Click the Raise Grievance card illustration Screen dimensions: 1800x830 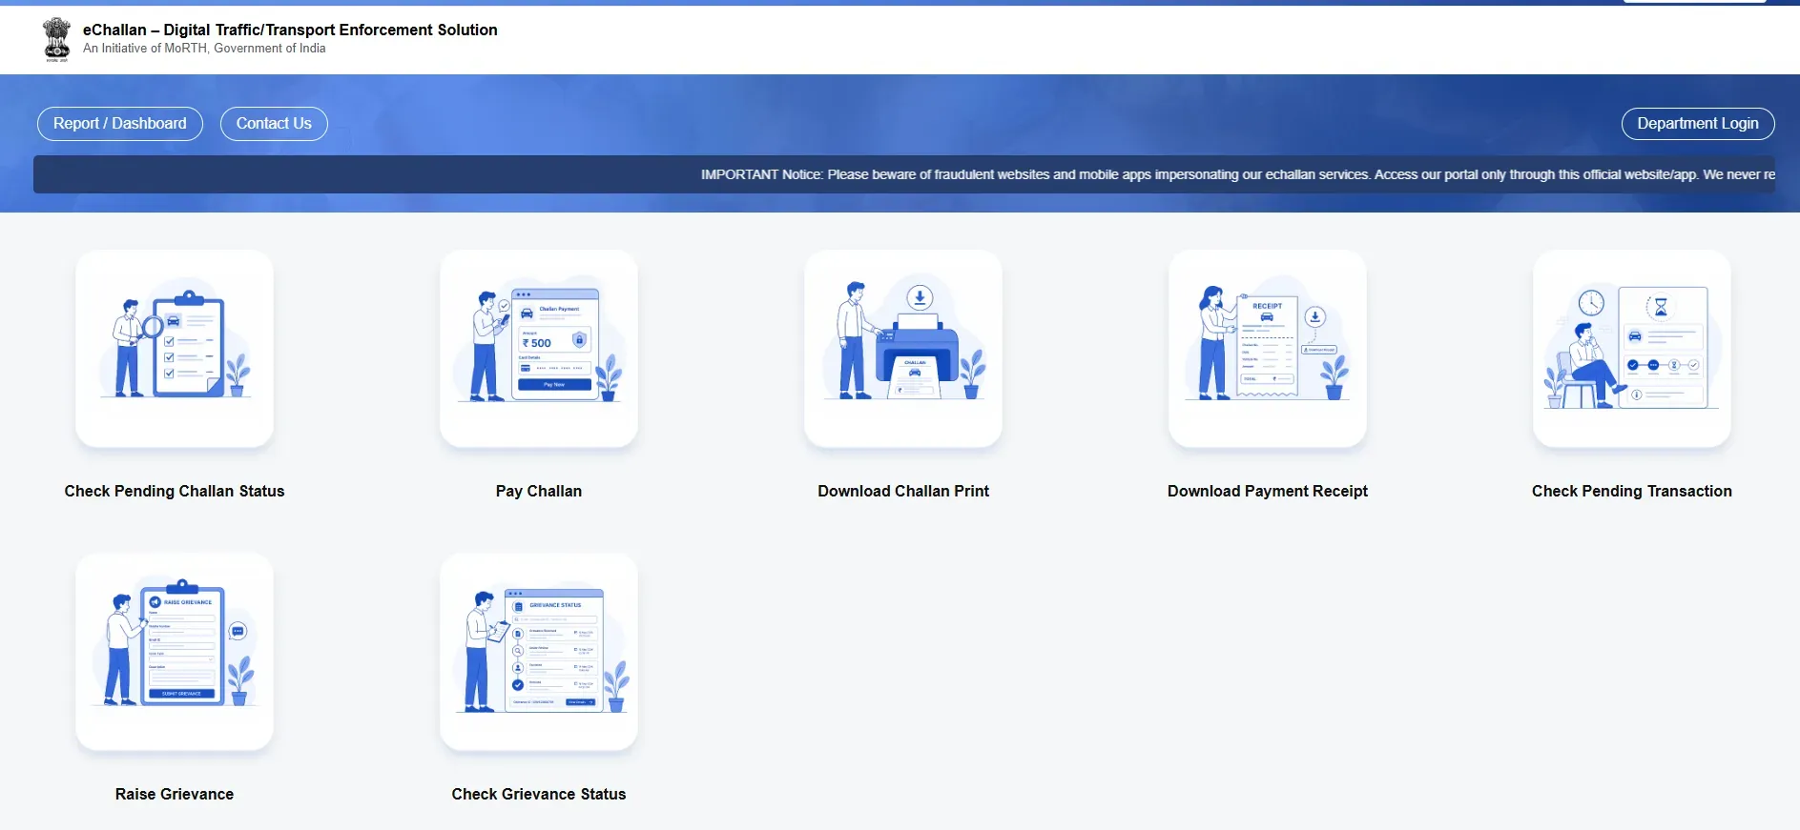pos(175,652)
